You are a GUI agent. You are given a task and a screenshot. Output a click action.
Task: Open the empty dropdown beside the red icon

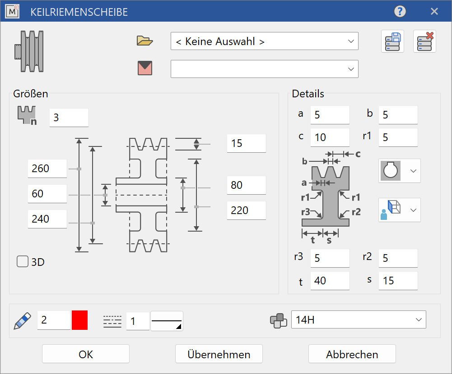[x=264, y=69]
